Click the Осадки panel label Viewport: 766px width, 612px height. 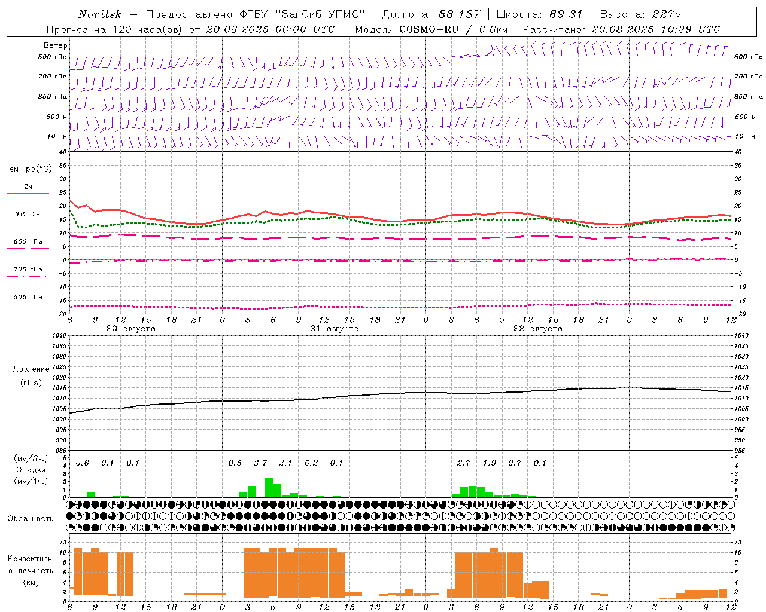pyautogui.click(x=31, y=470)
